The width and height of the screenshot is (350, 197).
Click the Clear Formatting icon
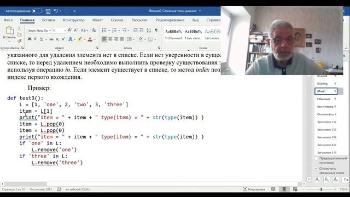(x=94, y=30)
